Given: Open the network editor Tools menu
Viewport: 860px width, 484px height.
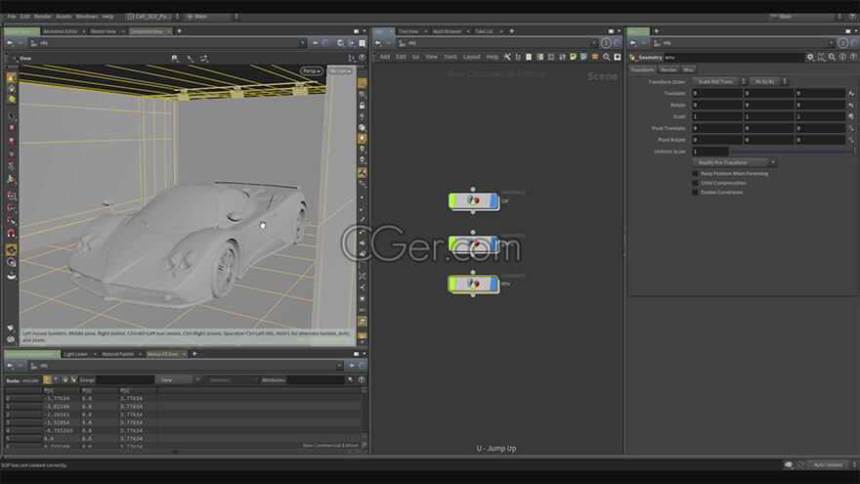Looking at the screenshot, I should tap(451, 57).
